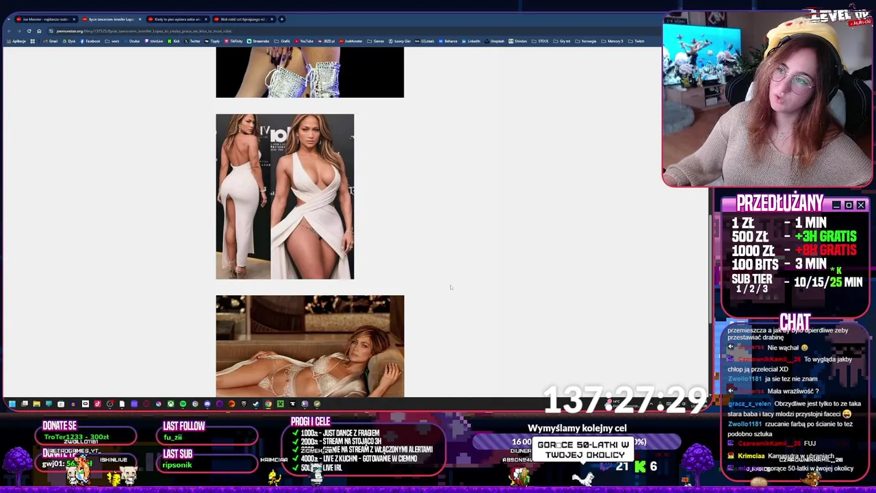Open the Windows Start menu
The width and height of the screenshot is (876, 493).
point(12,404)
